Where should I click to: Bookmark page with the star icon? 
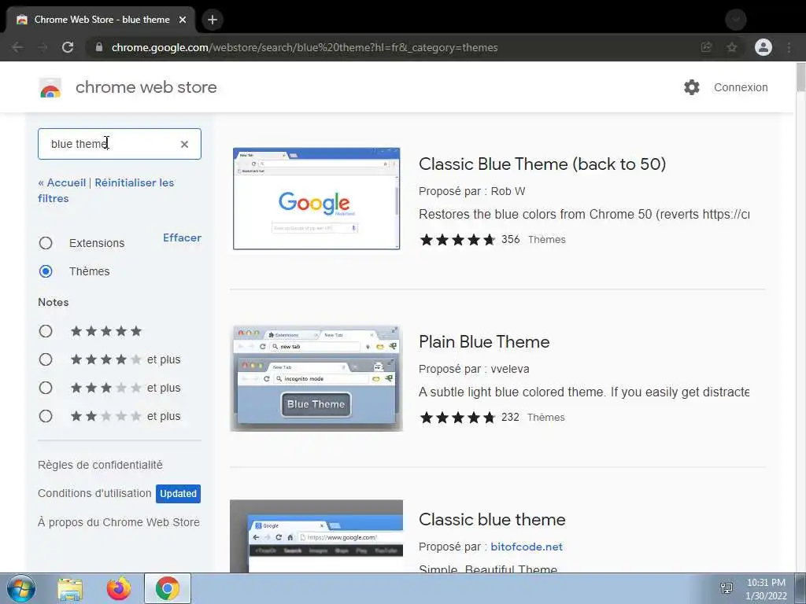click(732, 47)
